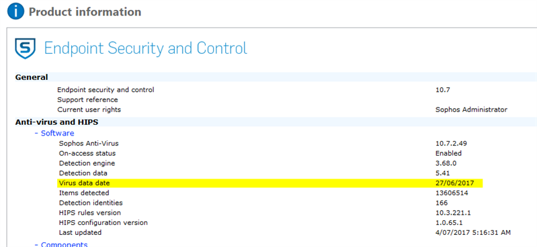Select the Support reference row label

(x=87, y=100)
